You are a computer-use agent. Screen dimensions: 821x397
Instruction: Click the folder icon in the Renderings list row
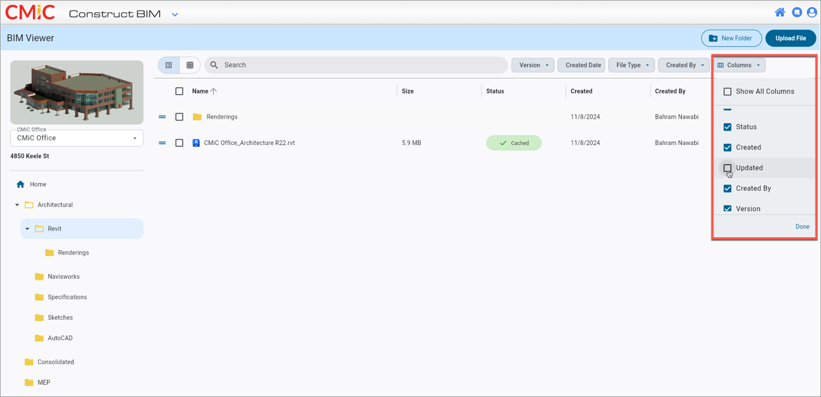[197, 117]
